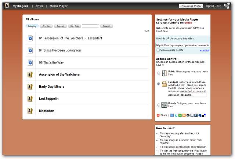The image size is (235, 159).
Task: Click the red Share plus icon
Action: coord(158,115)
